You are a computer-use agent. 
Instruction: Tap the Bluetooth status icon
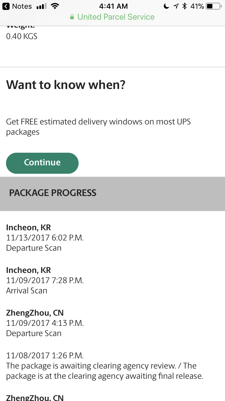point(184,6)
